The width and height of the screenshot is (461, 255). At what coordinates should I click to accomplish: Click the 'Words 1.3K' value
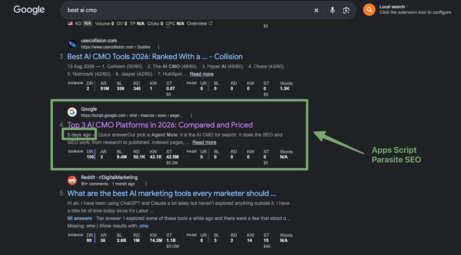pyautogui.click(x=286, y=86)
